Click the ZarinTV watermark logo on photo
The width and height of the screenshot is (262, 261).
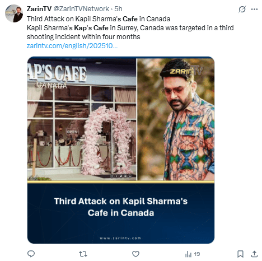pos(186,71)
